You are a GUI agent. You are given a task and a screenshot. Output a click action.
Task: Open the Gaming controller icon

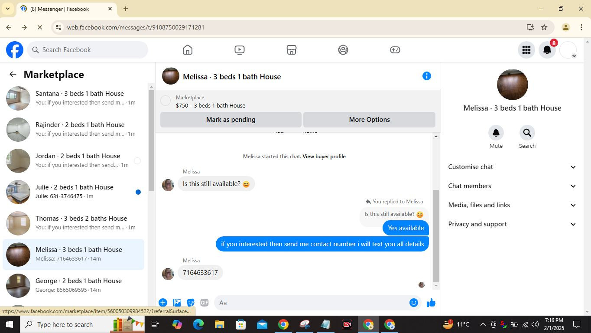(x=395, y=50)
